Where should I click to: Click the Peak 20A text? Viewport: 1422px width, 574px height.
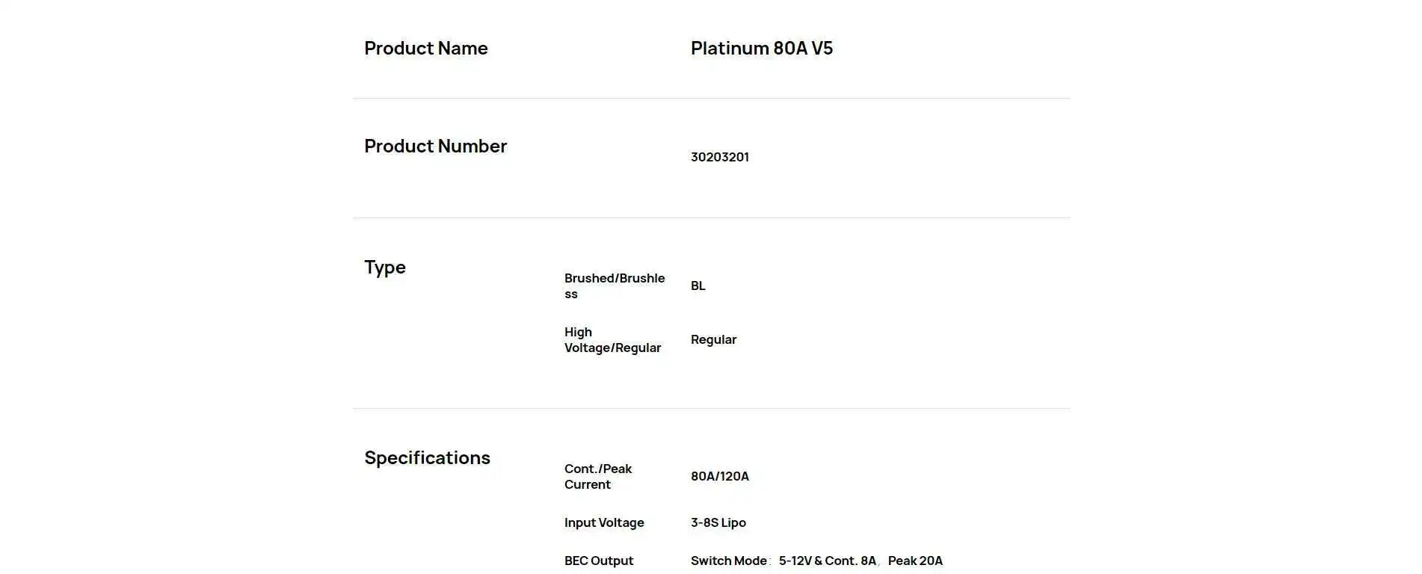(x=914, y=561)
